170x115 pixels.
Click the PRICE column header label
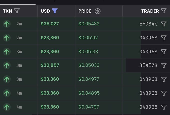85,11
